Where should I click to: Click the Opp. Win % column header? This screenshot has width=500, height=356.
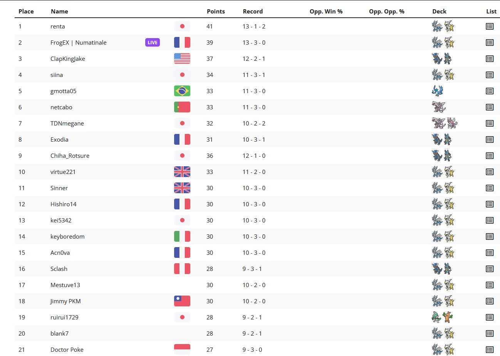pos(326,11)
